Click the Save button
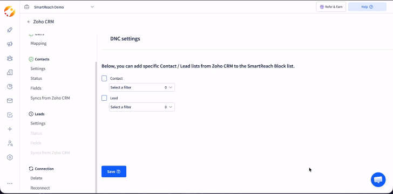Image resolution: width=393 pixels, height=194 pixels. [x=114, y=171]
